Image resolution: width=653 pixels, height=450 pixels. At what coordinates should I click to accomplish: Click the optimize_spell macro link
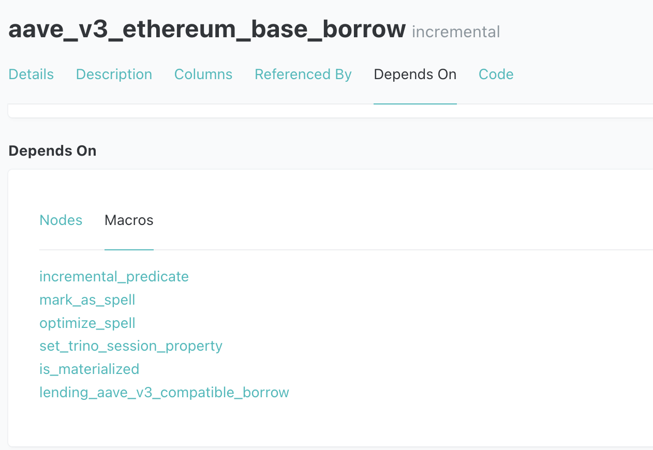tap(87, 323)
